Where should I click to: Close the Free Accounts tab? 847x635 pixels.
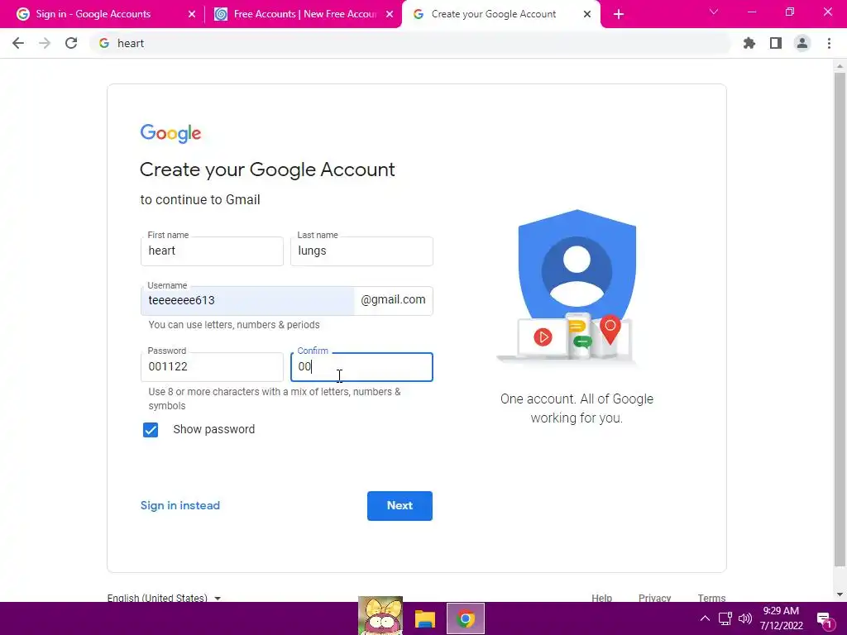click(x=390, y=14)
